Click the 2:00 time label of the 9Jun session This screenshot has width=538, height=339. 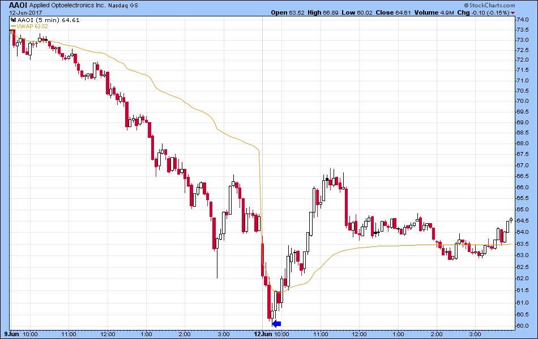185,334
